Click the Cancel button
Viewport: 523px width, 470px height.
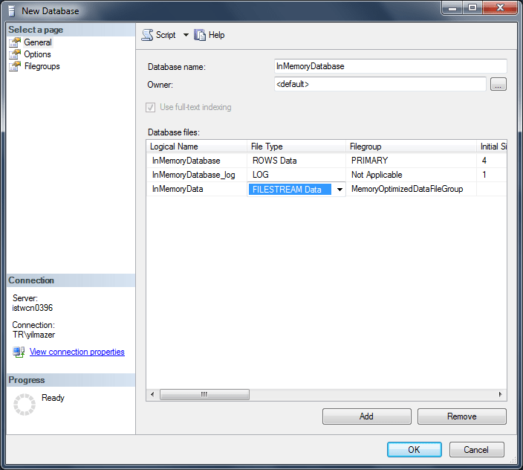[x=476, y=450]
